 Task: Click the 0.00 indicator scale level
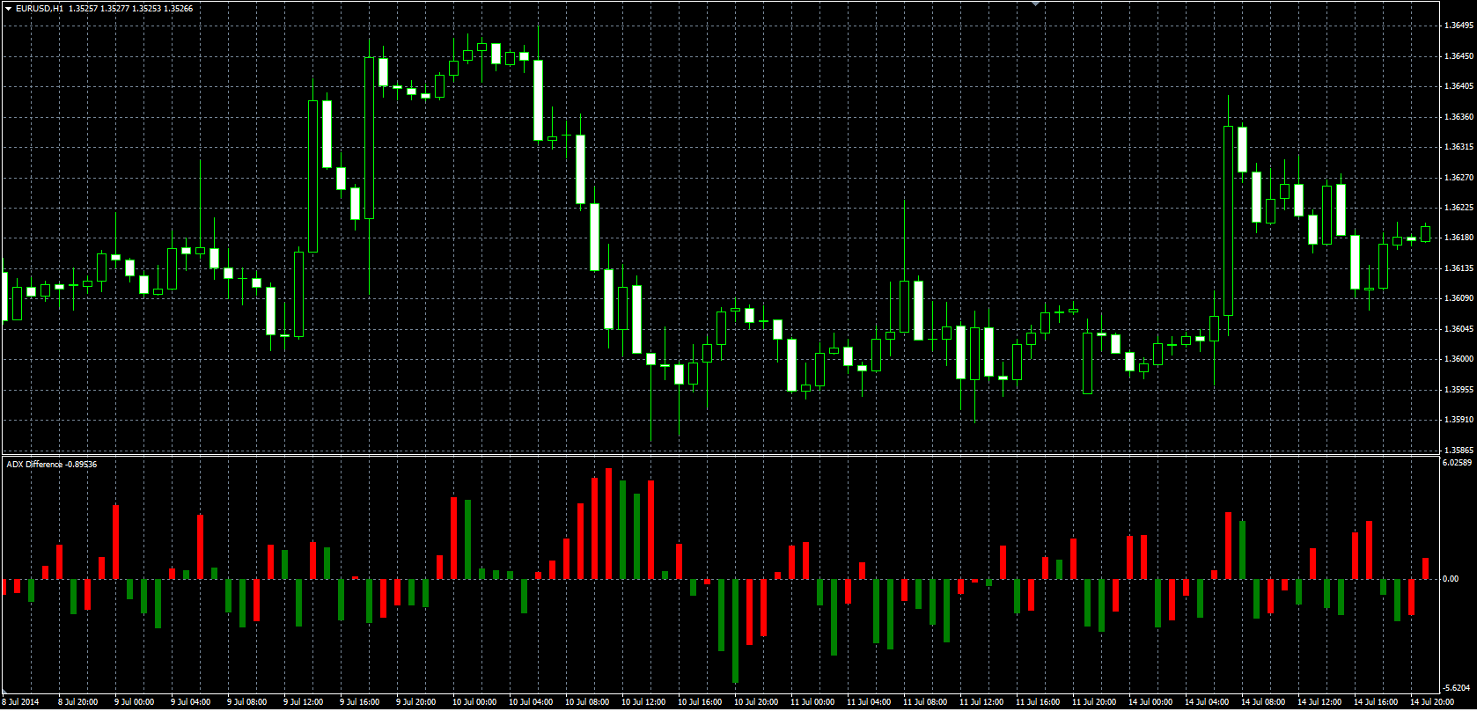tap(1452, 579)
